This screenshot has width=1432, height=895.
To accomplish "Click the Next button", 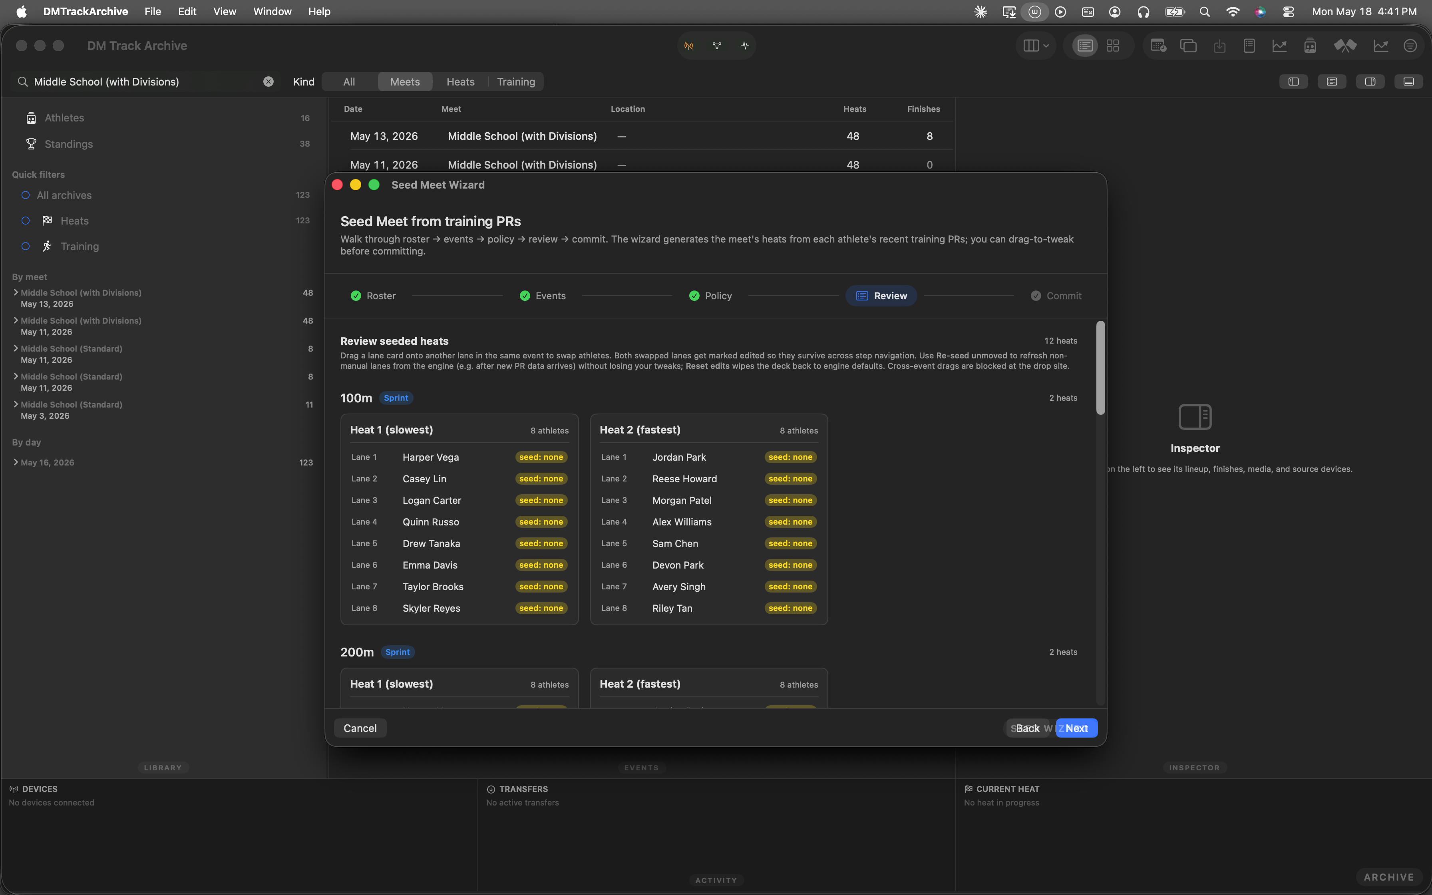I will click(x=1076, y=728).
